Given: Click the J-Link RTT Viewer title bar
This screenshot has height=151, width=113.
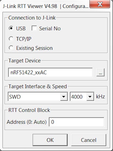Looking at the screenshot, I should (45, 6).
